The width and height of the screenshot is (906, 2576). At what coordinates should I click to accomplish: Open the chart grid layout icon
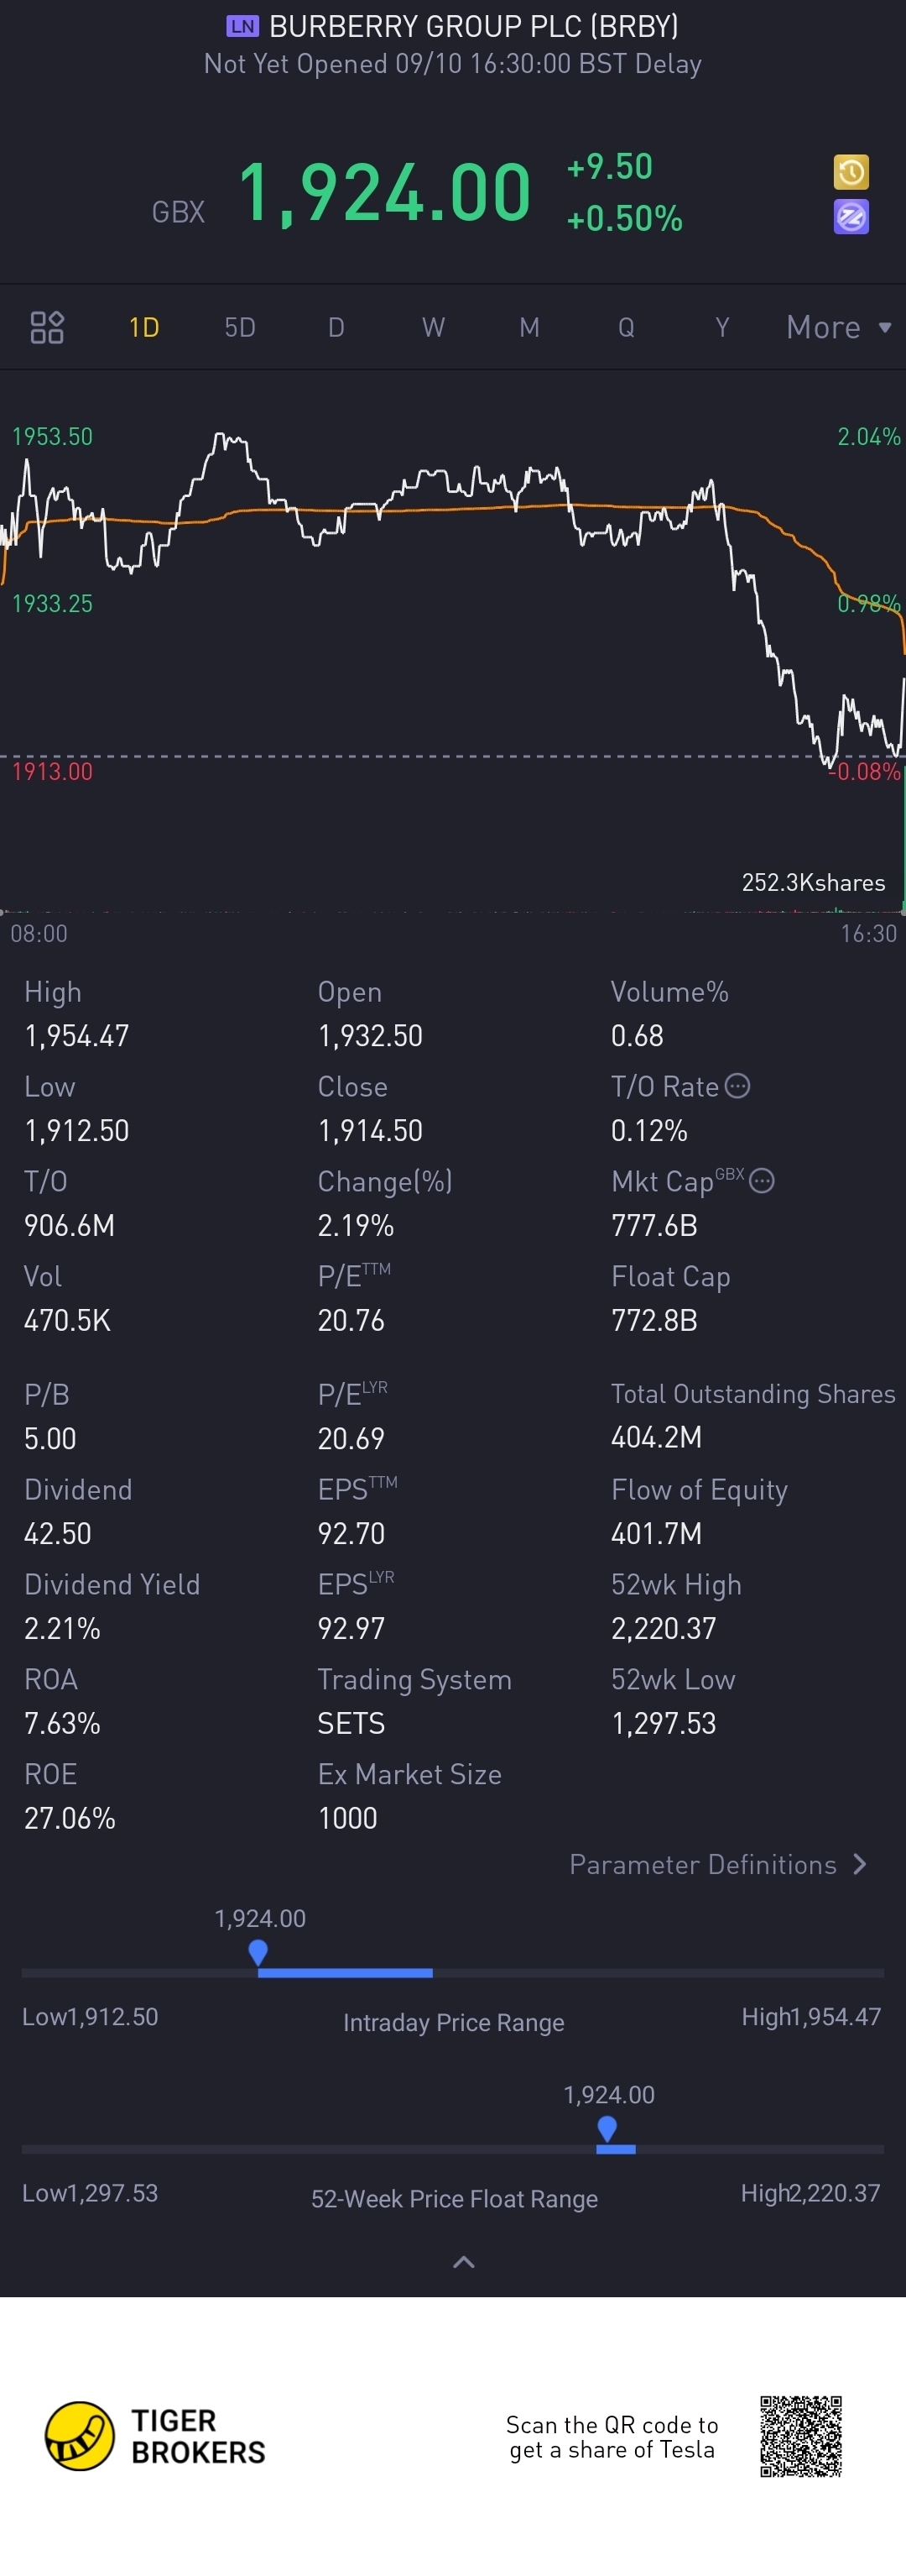click(x=47, y=327)
